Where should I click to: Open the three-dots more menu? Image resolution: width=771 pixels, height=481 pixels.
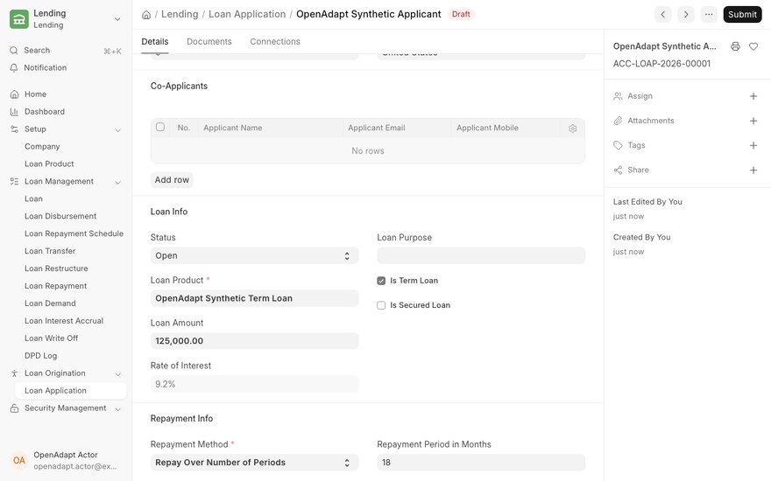coord(709,14)
